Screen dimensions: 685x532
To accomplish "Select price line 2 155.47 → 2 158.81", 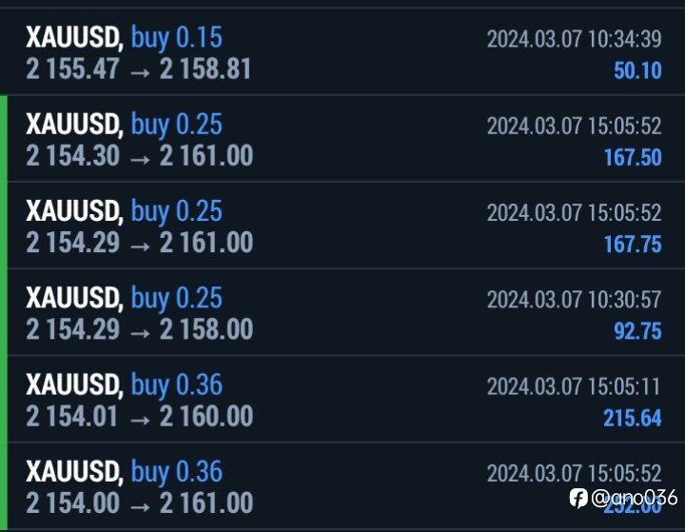I will coord(139,69).
